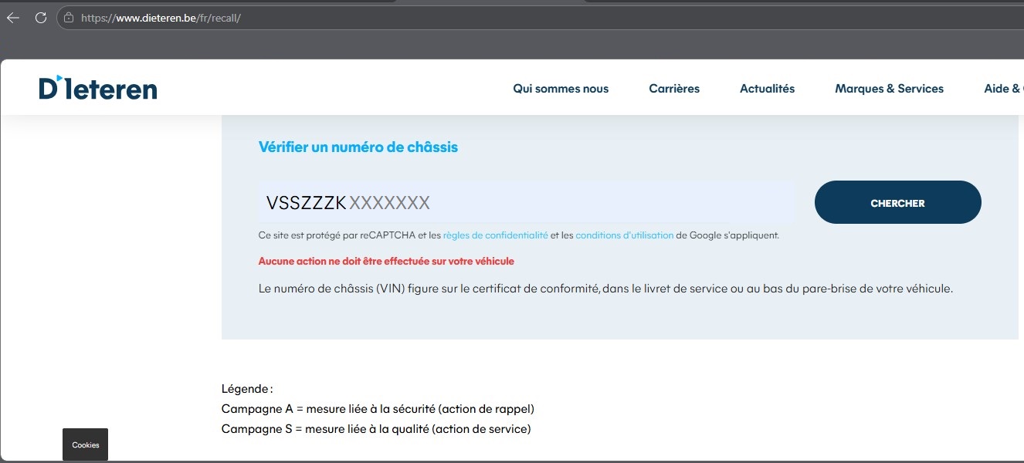Click the Légende label
1024x463 pixels.
click(247, 389)
